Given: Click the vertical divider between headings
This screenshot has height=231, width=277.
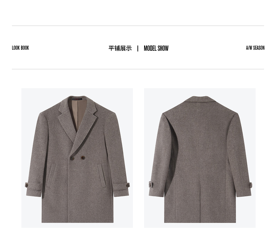Looking at the screenshot, I should coord(138,48).
